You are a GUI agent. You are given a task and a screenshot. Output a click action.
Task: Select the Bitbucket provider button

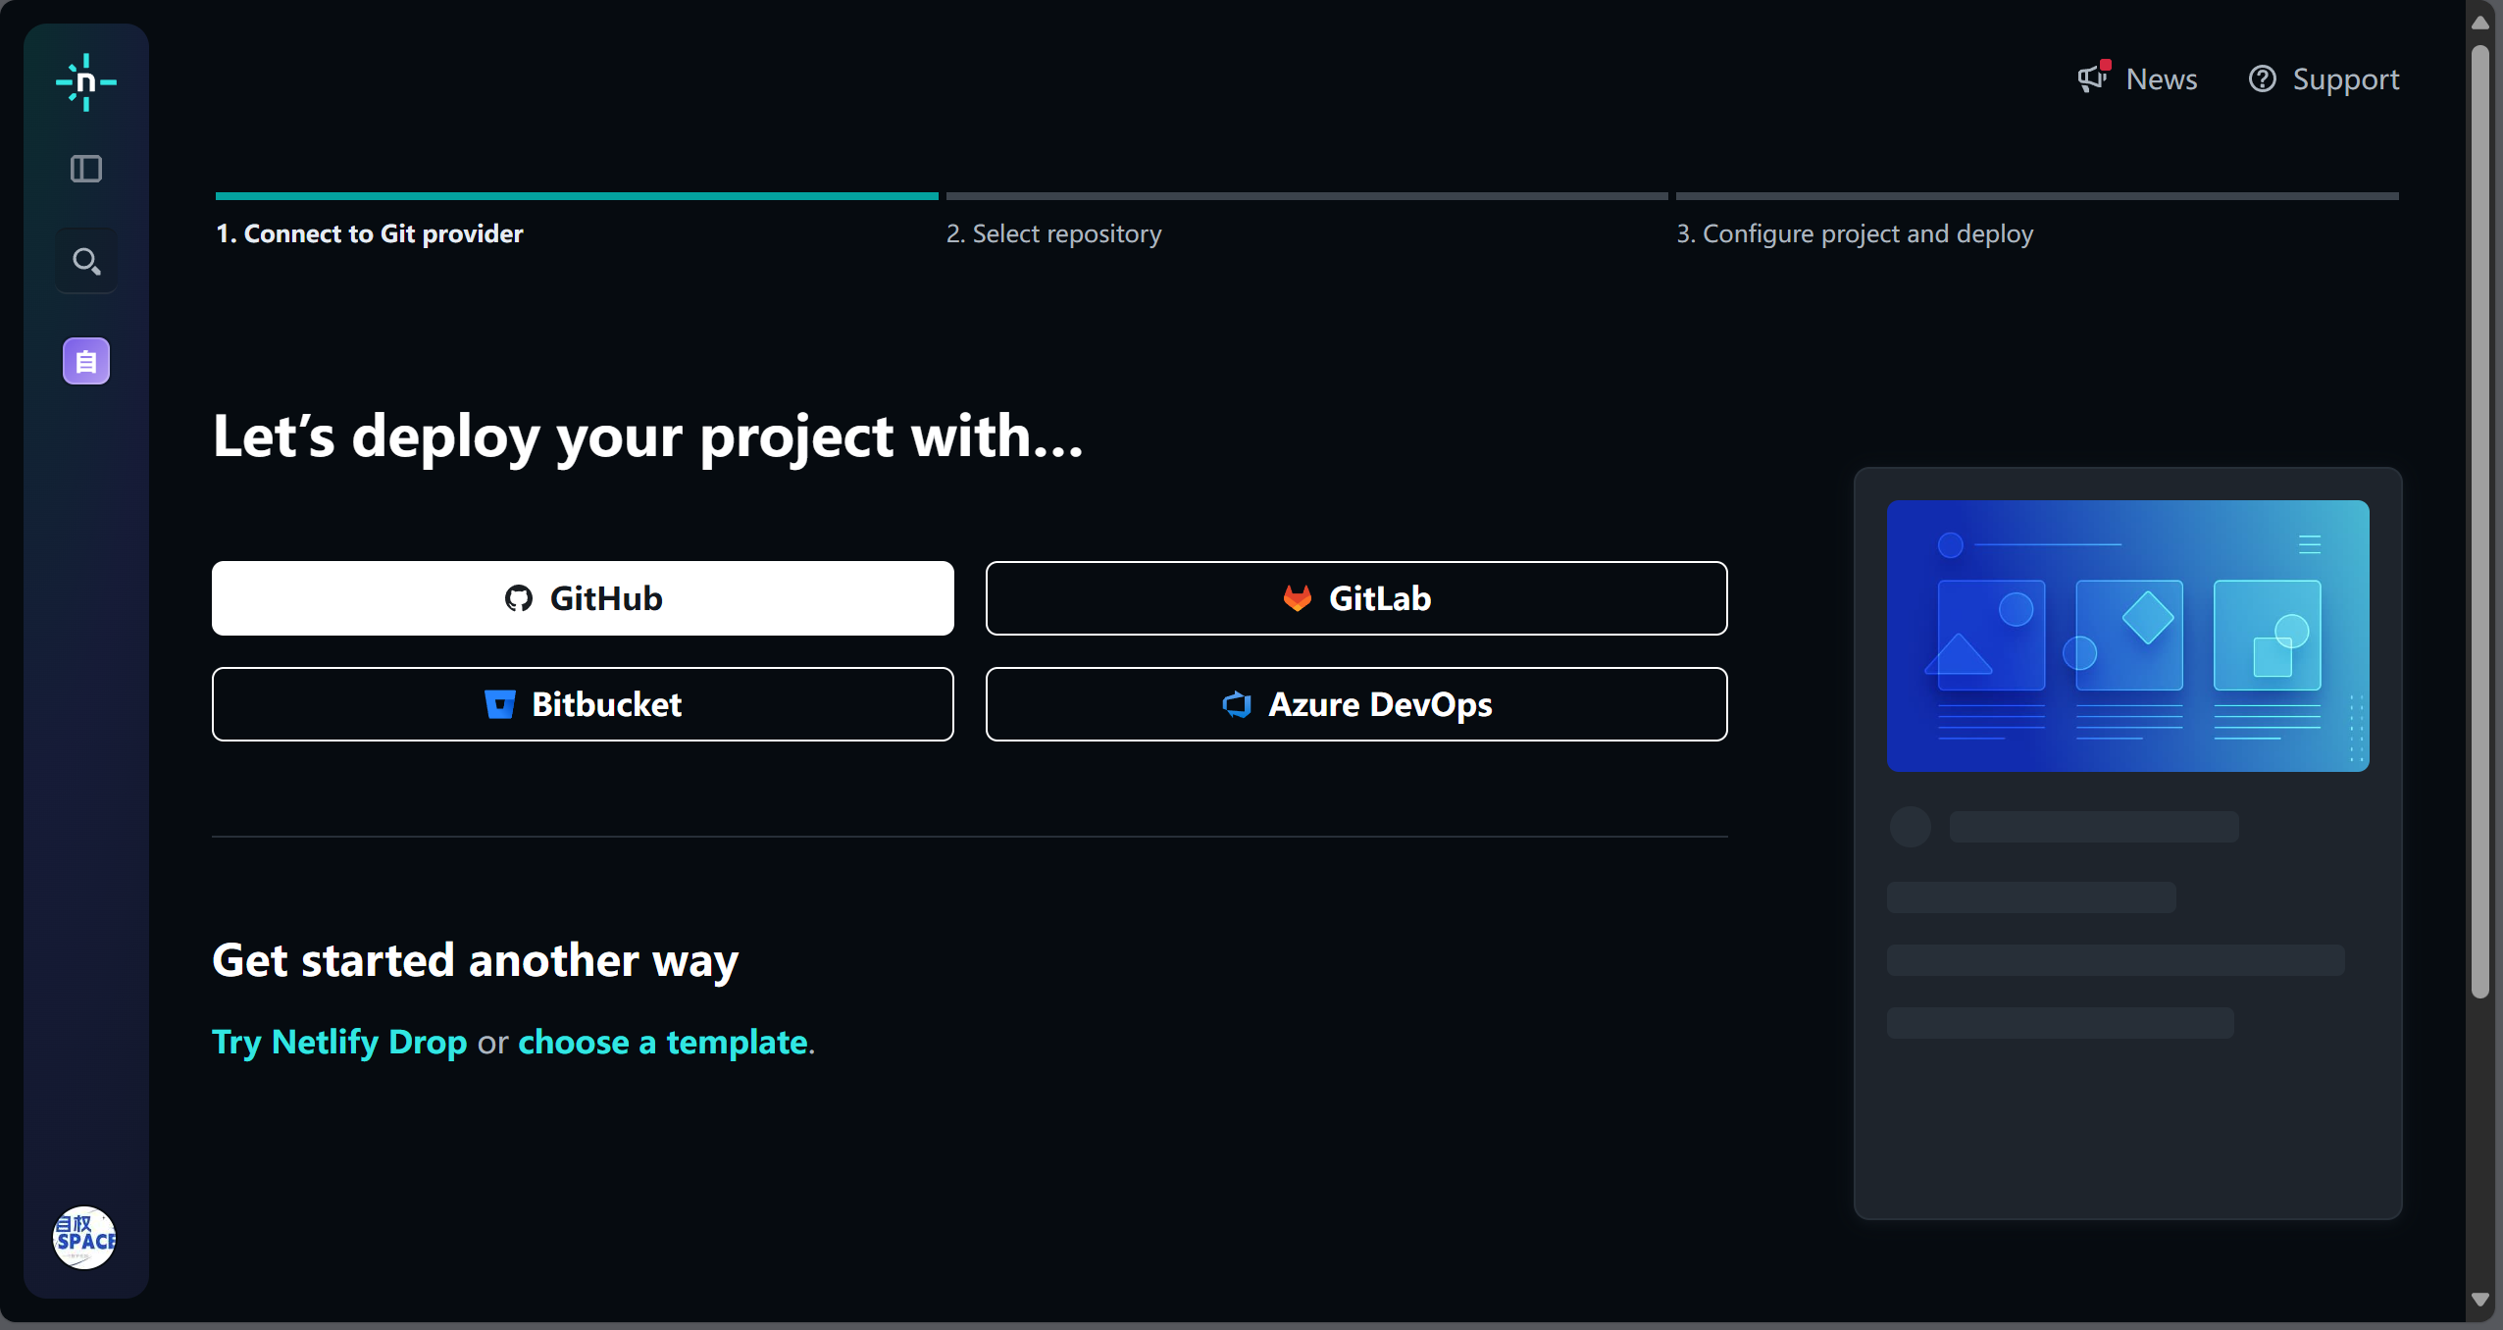tap(583, 704)
